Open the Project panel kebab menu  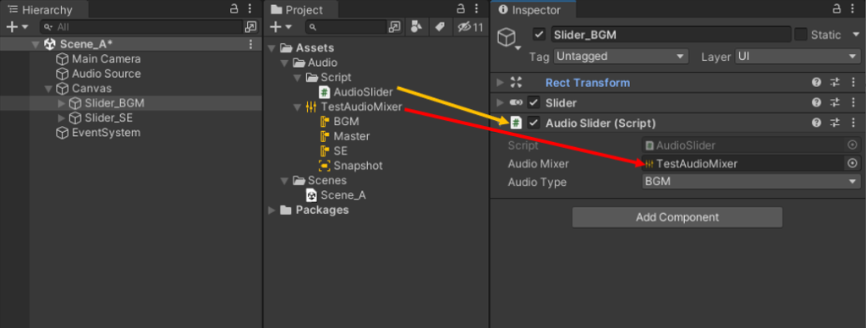pyautogui.click(x=477, y=8)
